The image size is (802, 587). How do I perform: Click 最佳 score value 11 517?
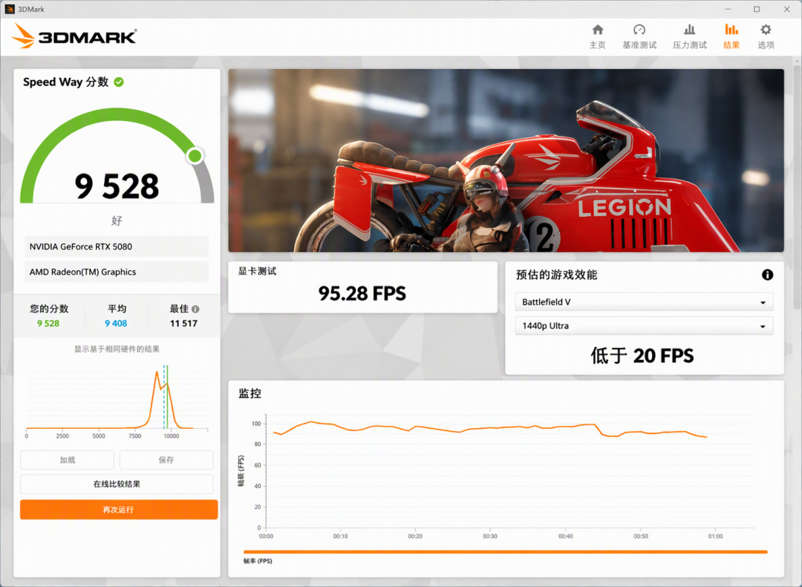(183, 323)
